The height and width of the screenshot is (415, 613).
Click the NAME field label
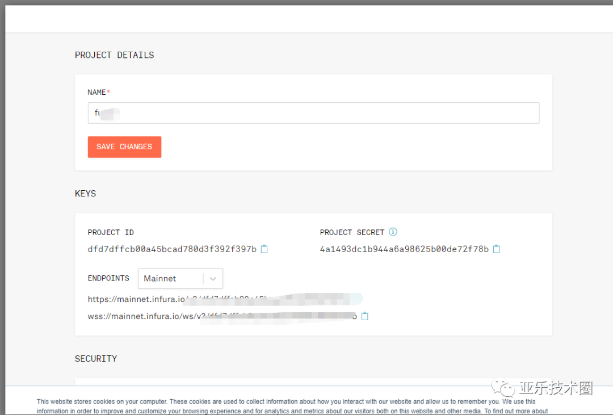pyautogui.click(x=99, y=93)
